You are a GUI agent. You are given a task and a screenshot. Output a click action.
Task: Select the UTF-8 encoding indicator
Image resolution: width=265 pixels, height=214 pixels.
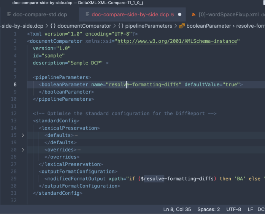233,209
